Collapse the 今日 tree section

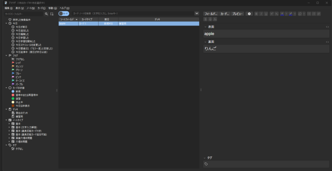pyautogui.click(x=6, y=23)
